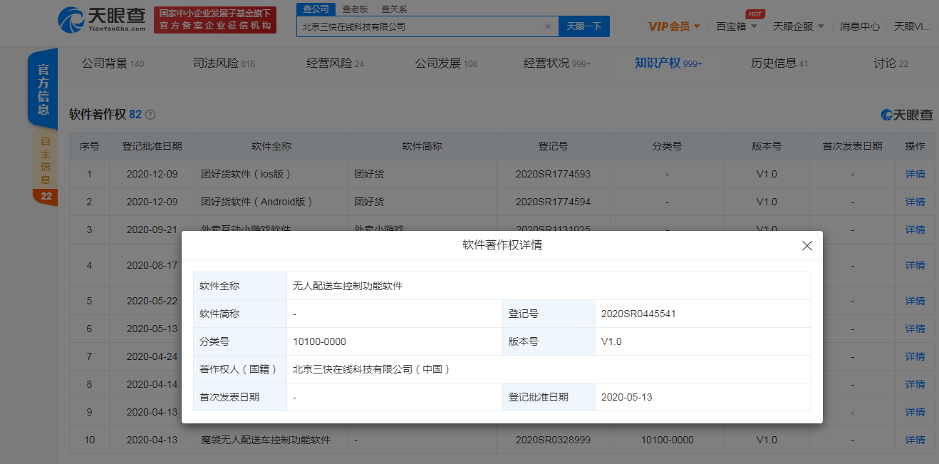The image size is (939, 464).
Task: Clear the search box text with X icon
Action: pos(547,26)
